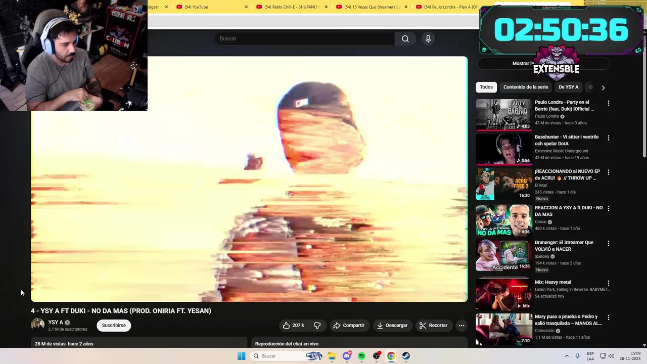Click '28 M de vistas hace 2 años'
Screen dimensions: 647x364
(64, 344)
